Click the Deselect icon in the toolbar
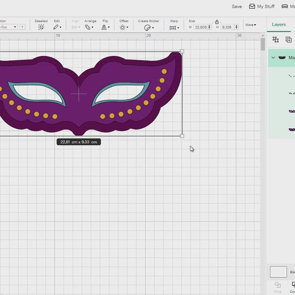This screenshot has height=295, width=295. click(41, 27)
